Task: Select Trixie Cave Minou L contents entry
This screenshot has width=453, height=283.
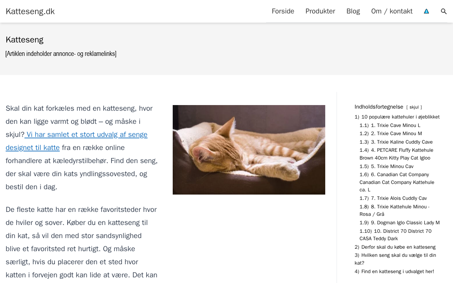Action: click(x=390, y=125)
